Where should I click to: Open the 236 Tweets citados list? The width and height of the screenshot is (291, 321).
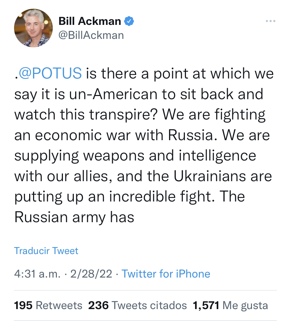(x=137, y=305)
